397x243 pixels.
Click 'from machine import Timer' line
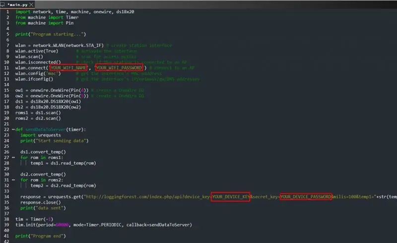pyautogui.click(x=47, y=17)
